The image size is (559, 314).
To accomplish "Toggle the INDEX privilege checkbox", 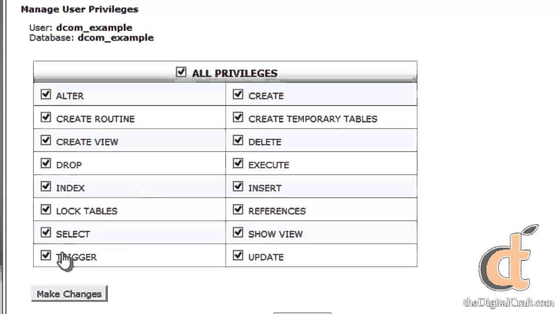I will click(x=46, y=187).
